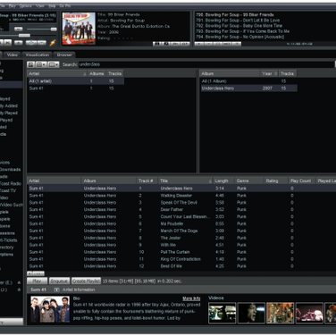The image size is (336, 336).
Task: Select playlist entry 790 "99 Biker Friends"
Action: pyautogui.click(x=235, y=14)
